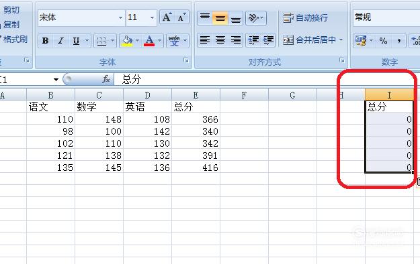Toggle bold formatting
420x264 pixels.
pos(45,41)
